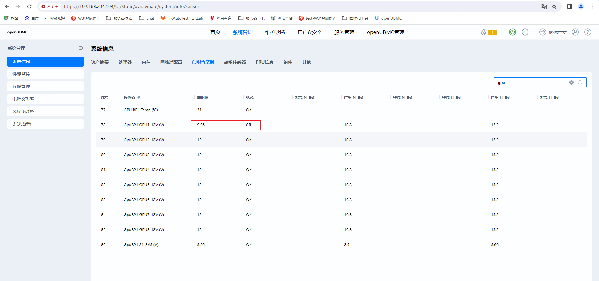Switch to 其他 tab
Screen dimensions: 599x281
tap(306, 62)
